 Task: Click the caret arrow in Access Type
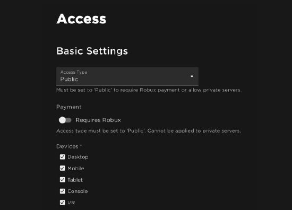point(192,76)
